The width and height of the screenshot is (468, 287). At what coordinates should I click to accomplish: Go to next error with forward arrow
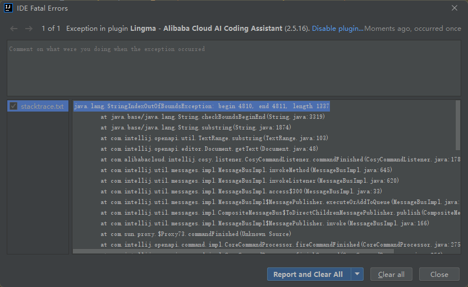pyautogui.click(x=29, y=29)
